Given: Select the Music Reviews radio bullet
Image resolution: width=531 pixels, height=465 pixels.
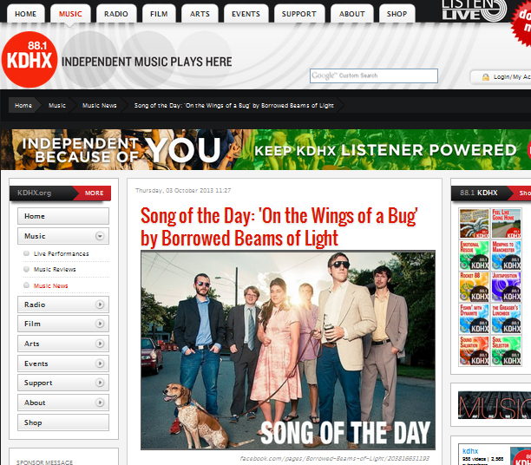Looking at the screenshot, I should pos(26,269).
